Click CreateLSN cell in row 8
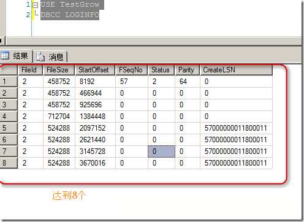The width and height of the screenshot is (304, 222). pos(236,163)
